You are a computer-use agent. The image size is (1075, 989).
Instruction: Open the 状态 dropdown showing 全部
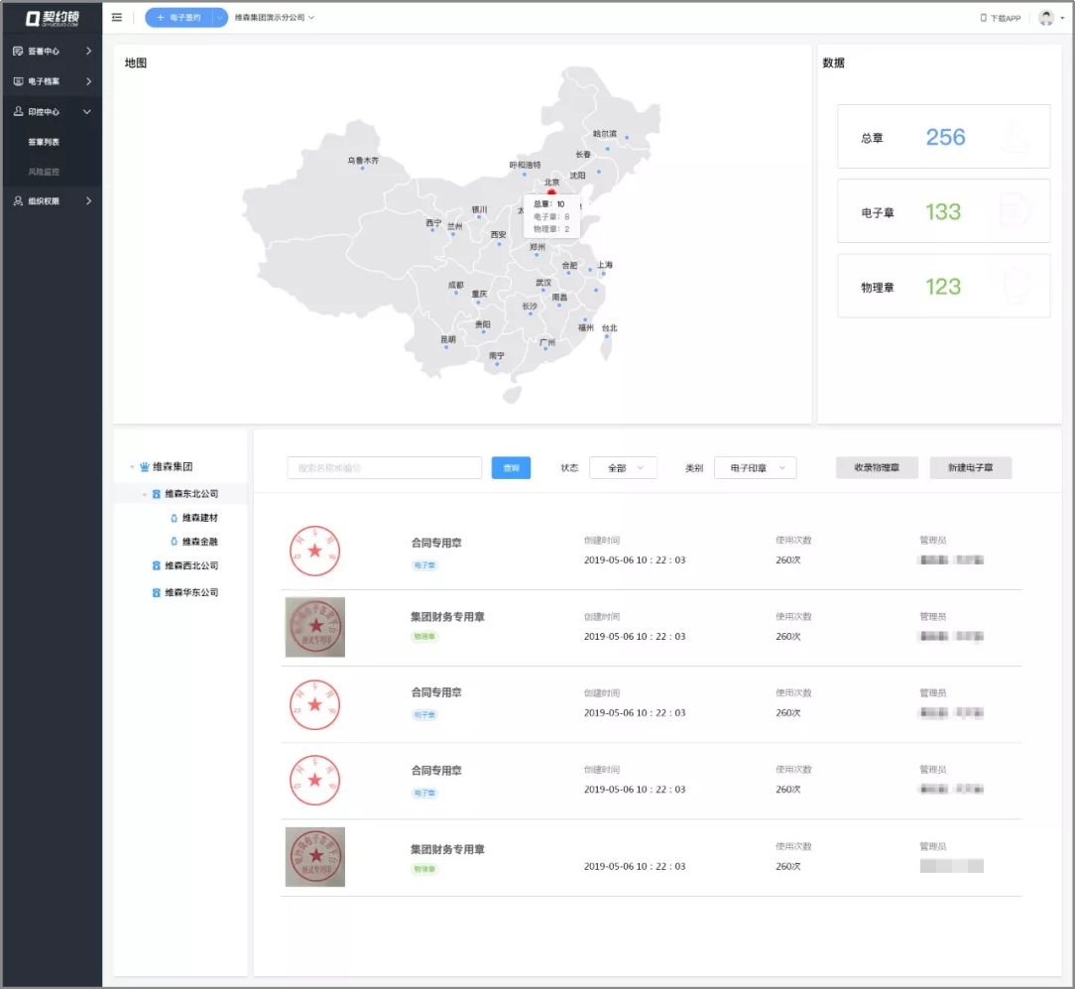pos(623,468)
